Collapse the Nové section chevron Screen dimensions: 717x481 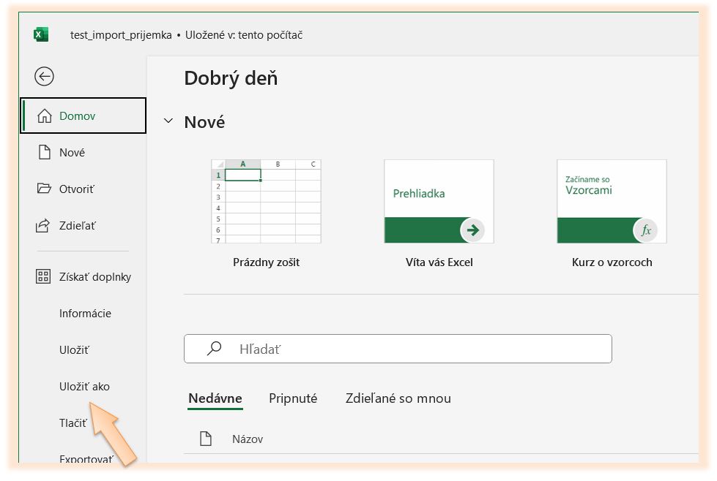[168, 121]
